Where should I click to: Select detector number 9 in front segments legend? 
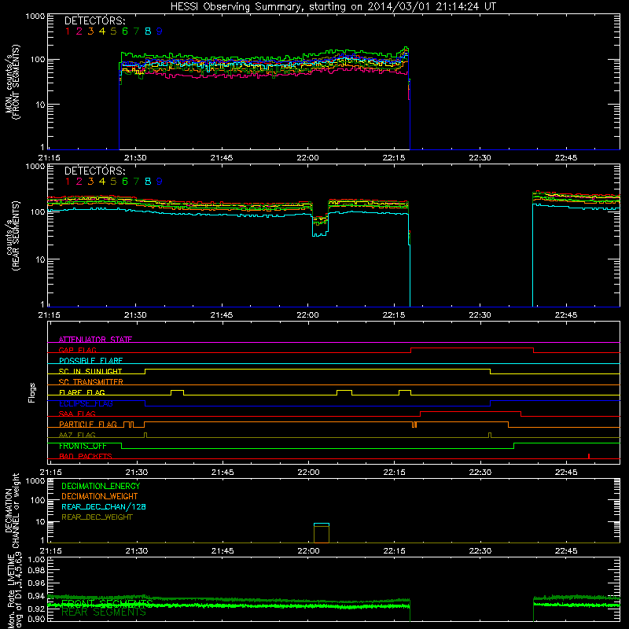160,31
